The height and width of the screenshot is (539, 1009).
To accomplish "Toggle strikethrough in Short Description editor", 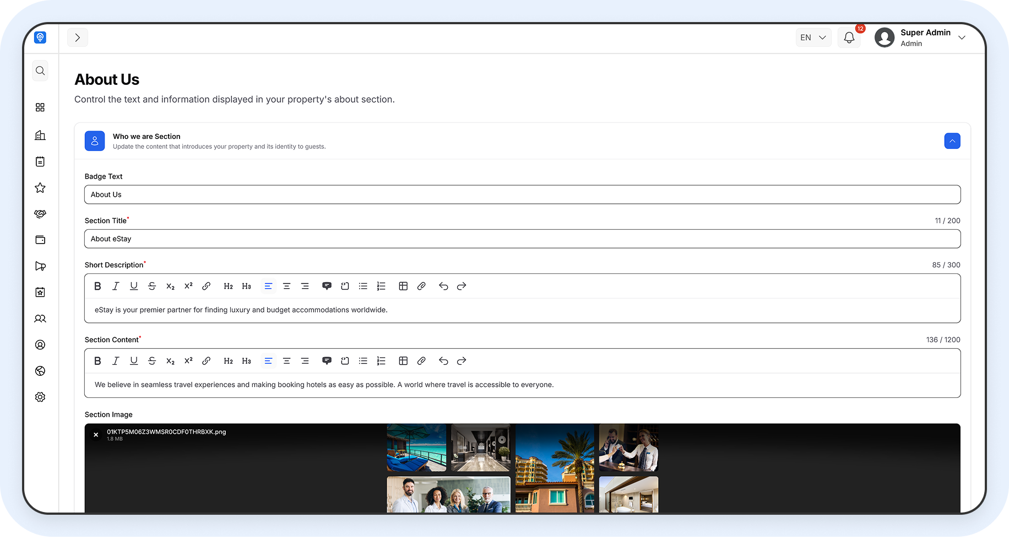I will coord(152,286).
